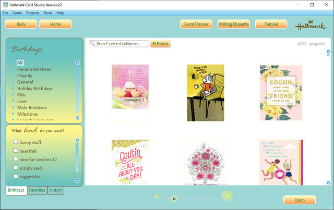This screenshot has width=334, height=210.
Task: Click the Back button
Action: click(x=21, y=24)
